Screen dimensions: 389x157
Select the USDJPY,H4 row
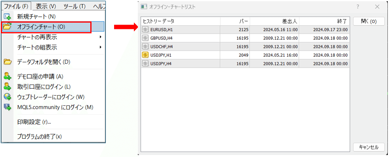click(245, 63)
